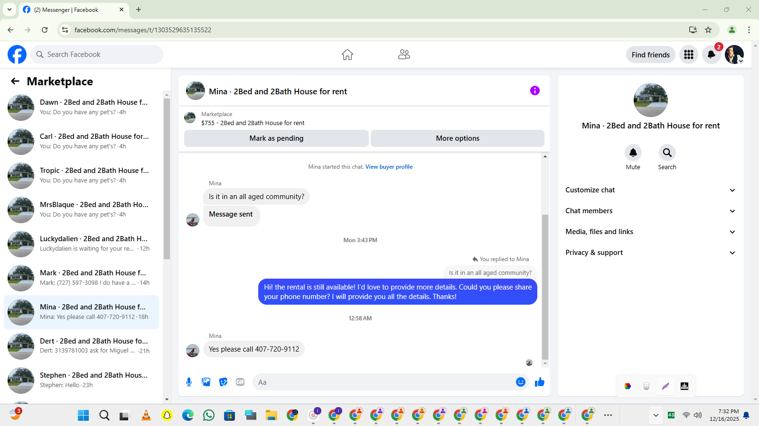Click the shield extension icon in floating toolbar

647,386
